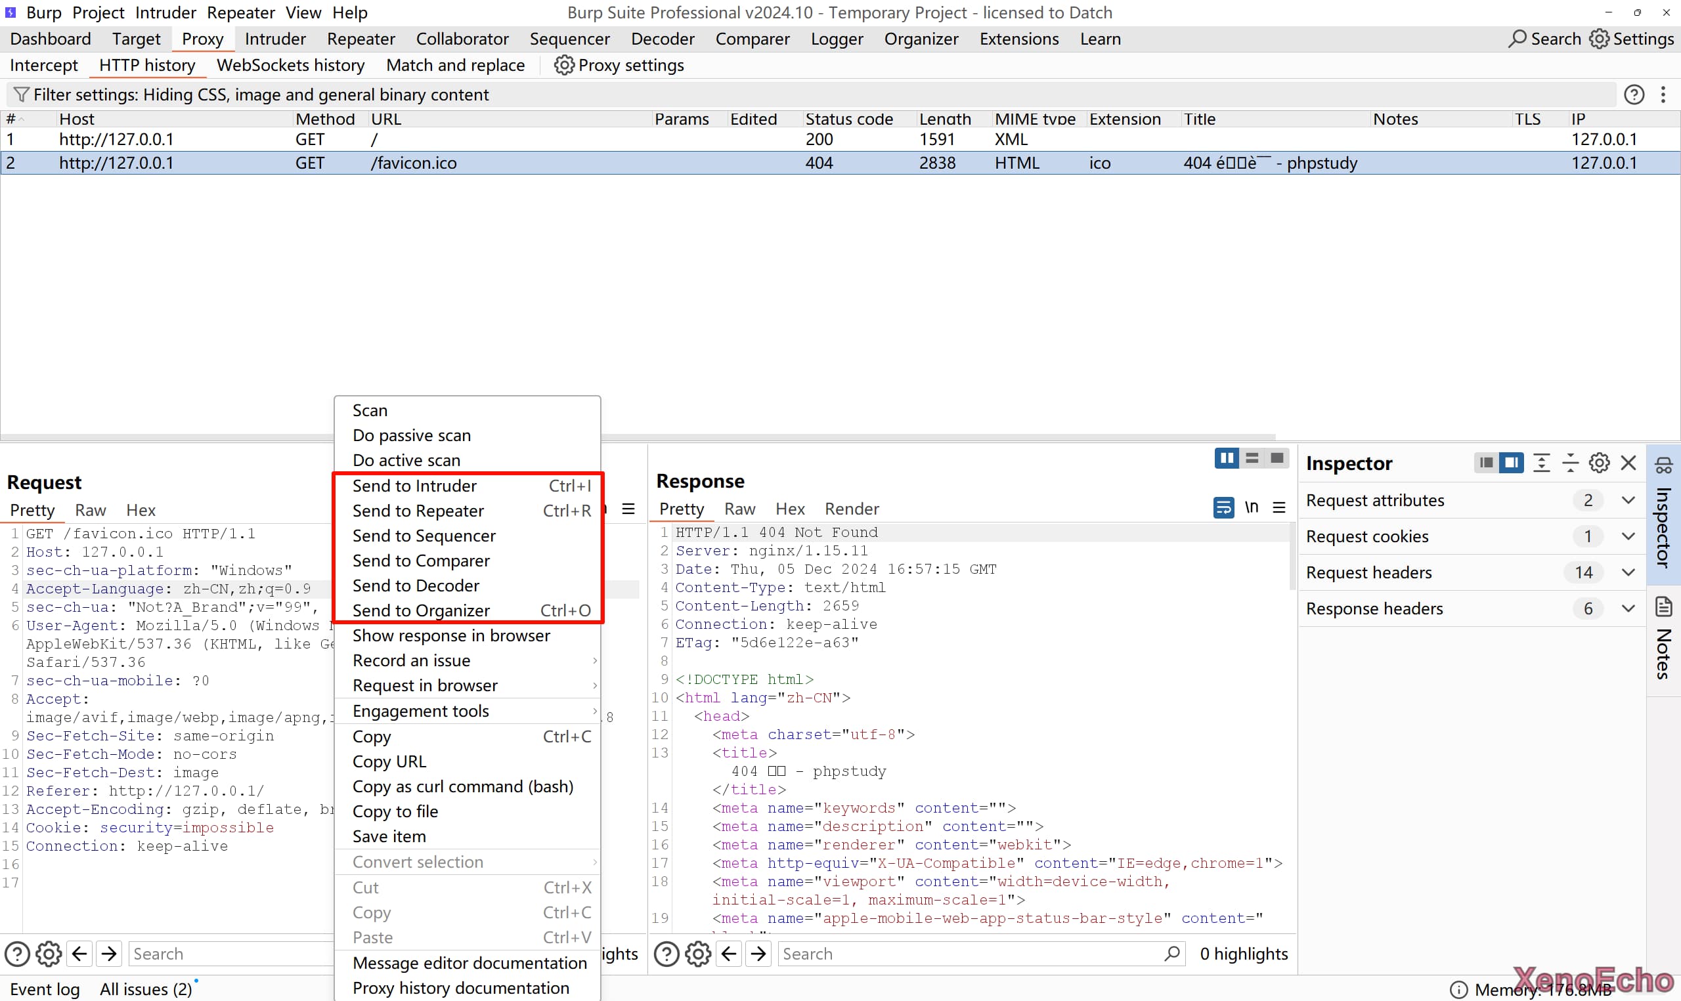The height and width of the screenshot is (1001, 1681).
Task: Expand Response headers section
Action: click(1628, 608)
